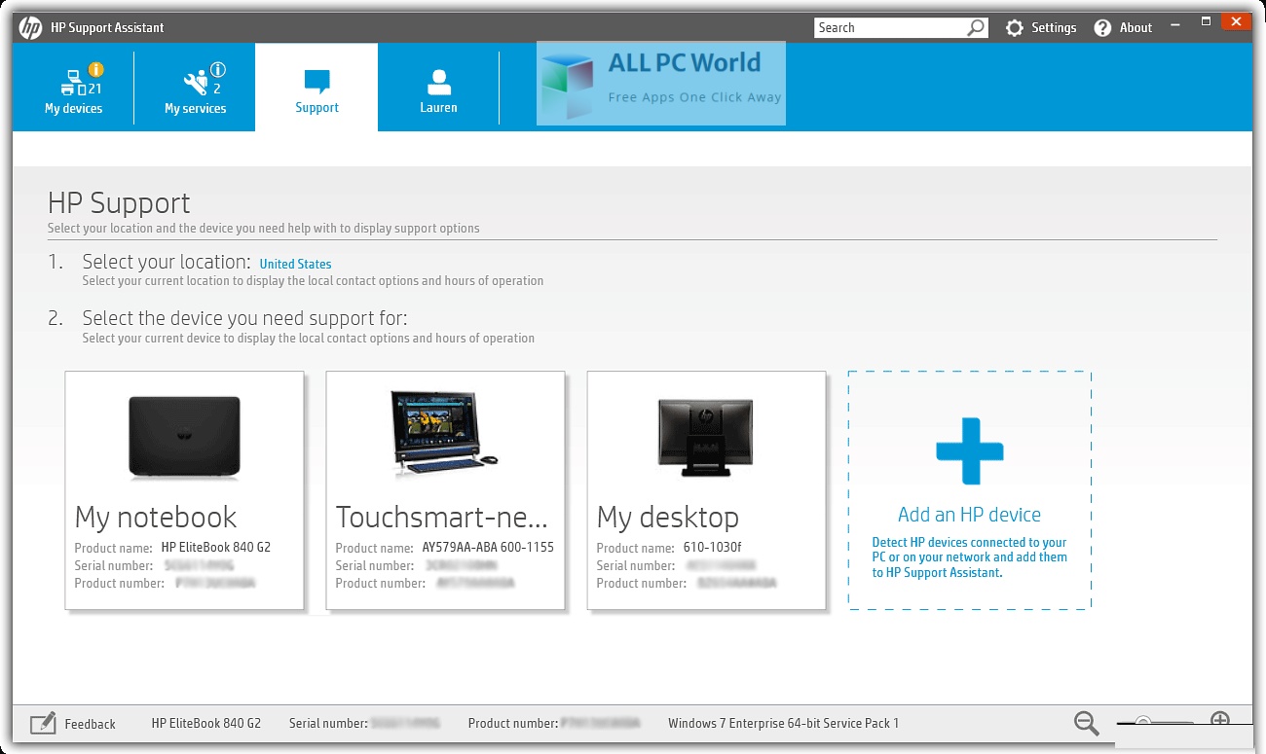Viewport: 1266px width, 754px height.
Task: Open the My devices tab
Action: click(x=73, y=88)
